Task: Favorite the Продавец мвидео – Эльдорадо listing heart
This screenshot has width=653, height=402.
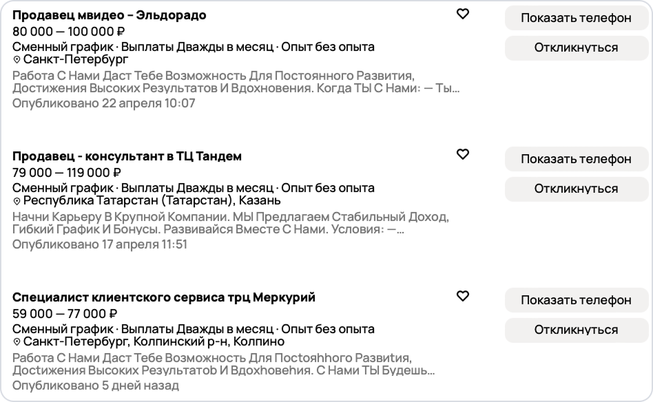Action: [463, 14]
